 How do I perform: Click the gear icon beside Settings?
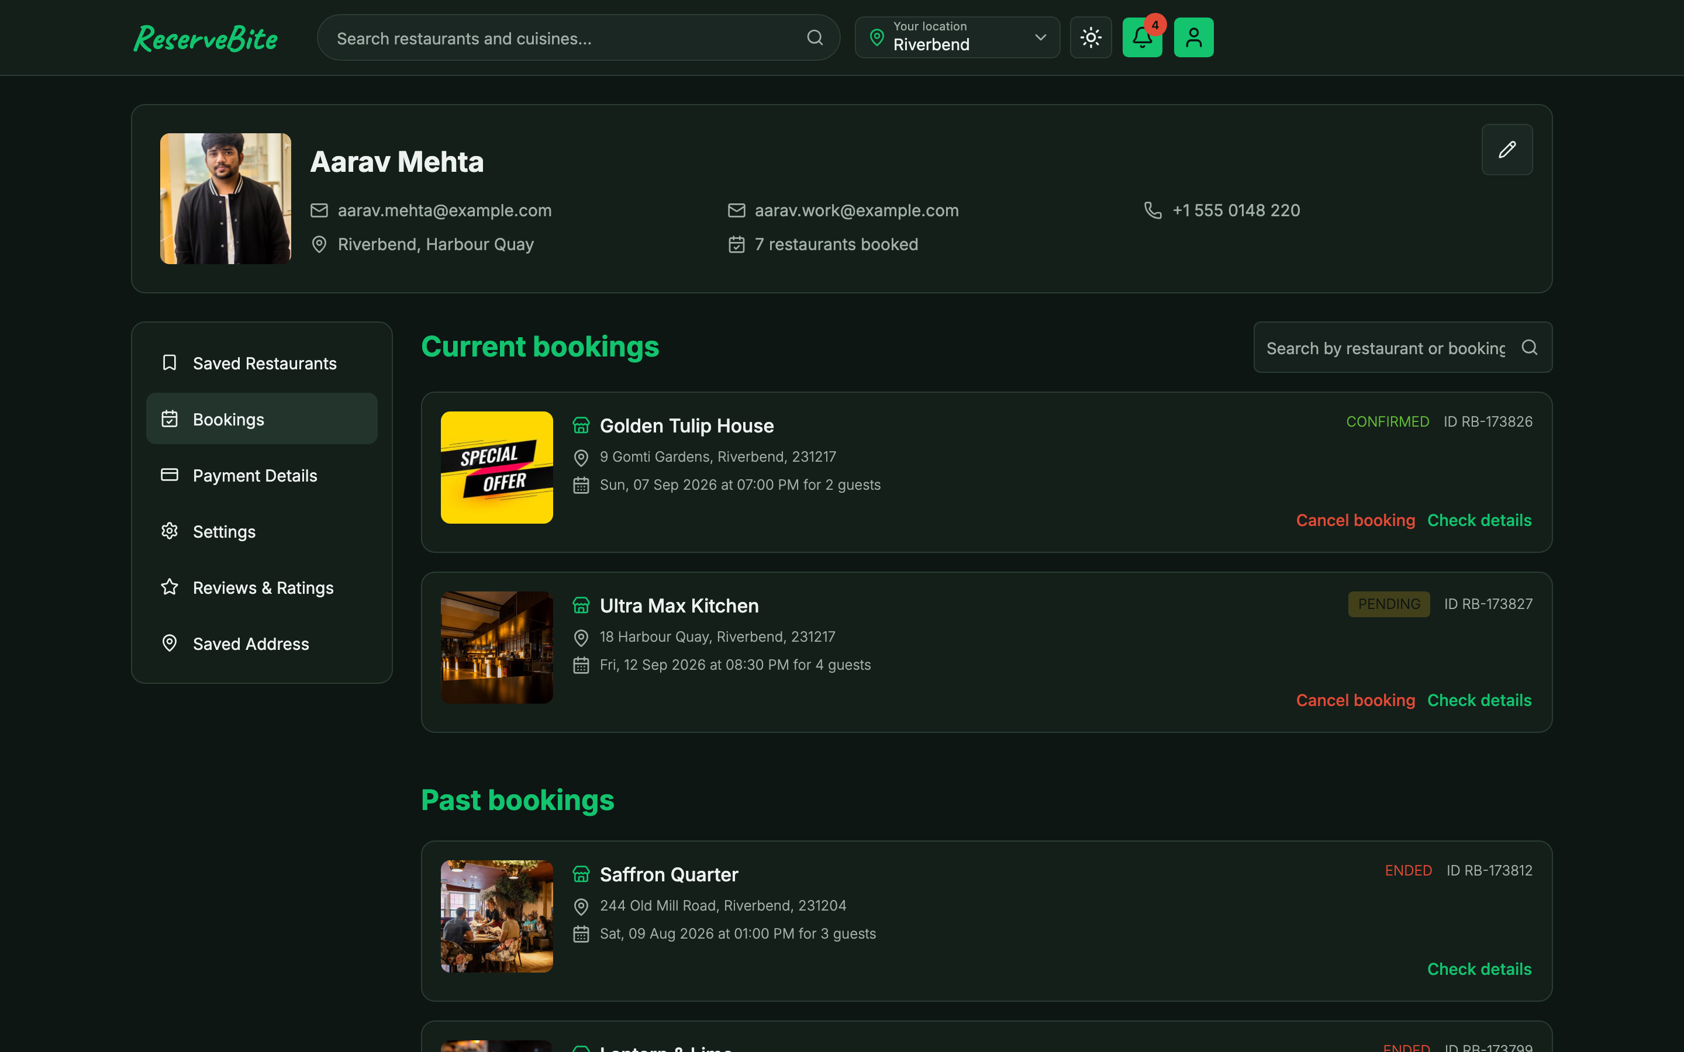pyautogui.click(x=169, y=531)
